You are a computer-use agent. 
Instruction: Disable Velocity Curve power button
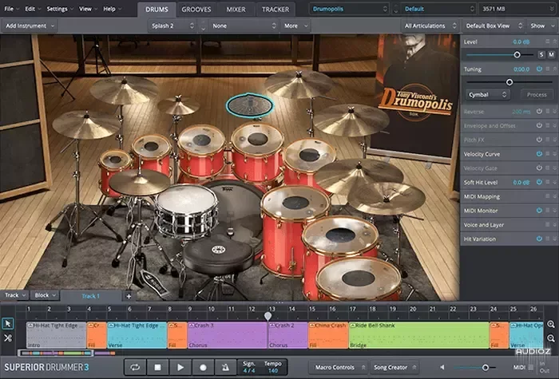coord(539,153)
